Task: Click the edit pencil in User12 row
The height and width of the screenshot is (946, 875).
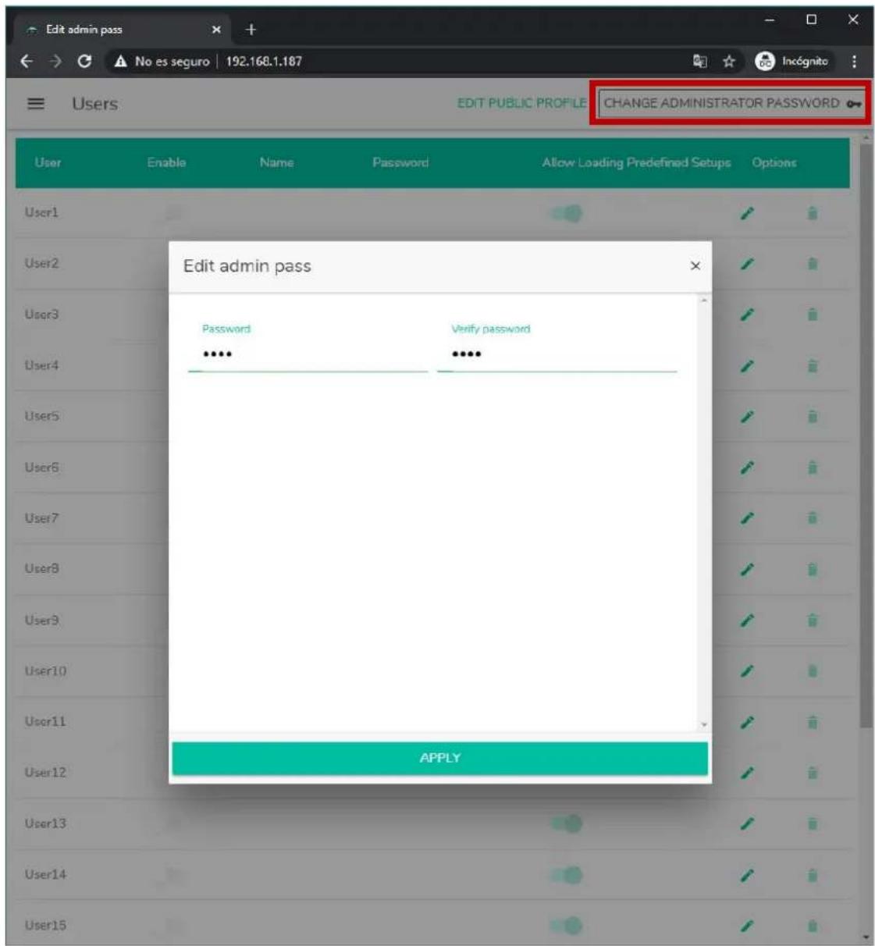Action: (x=747, y=773)
